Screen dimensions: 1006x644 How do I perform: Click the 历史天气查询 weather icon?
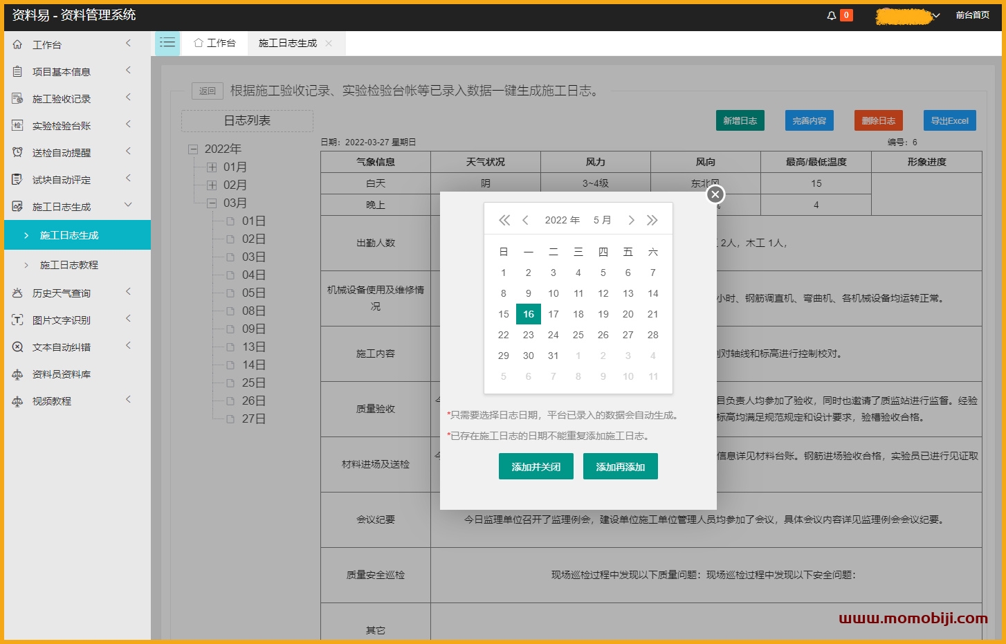[17, 293]
